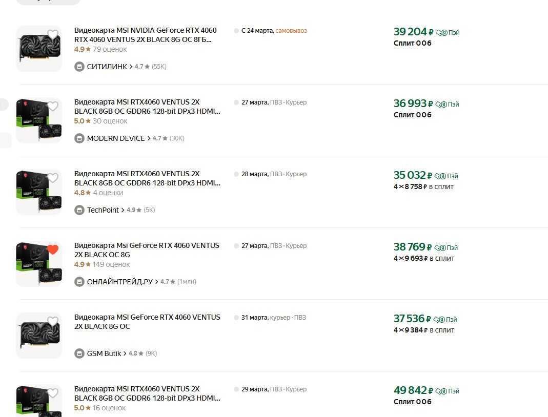Open the GSM Butik listing's product title
548x417 pixels.
(147, 322)
